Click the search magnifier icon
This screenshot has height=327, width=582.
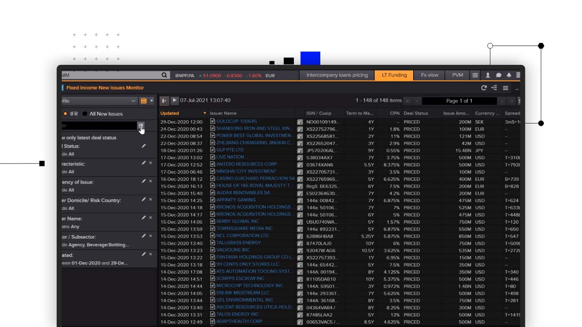click(x=164, y=75)
